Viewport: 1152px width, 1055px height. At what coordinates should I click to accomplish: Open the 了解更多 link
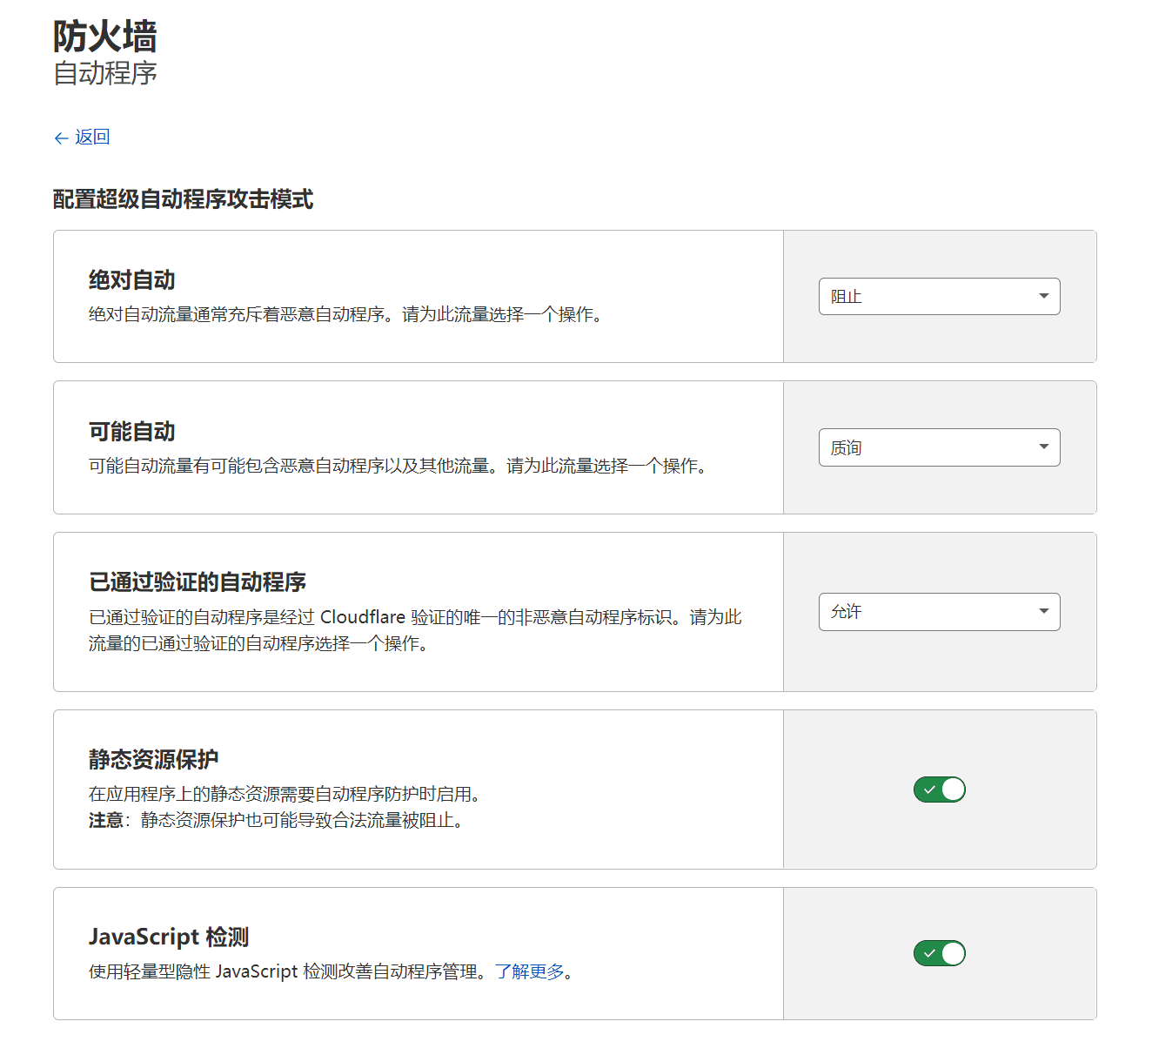point(529,971)
